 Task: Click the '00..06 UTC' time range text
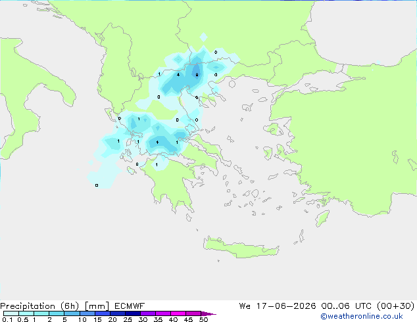[347, 306]
